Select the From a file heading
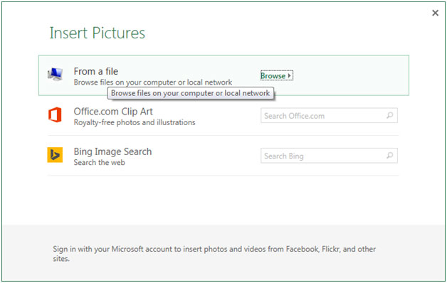Screen dimensions: 447x283 click(96, 71)
